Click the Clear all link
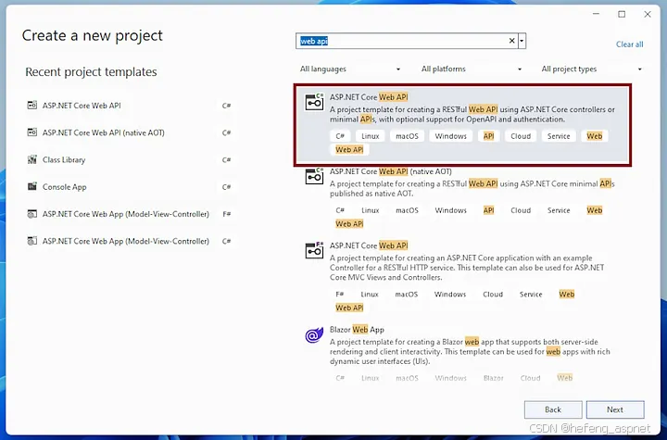Screen dimensions: 667x440 tap(630, 44)
